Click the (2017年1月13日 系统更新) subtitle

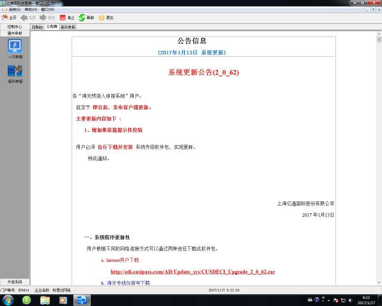click(192, 53)
